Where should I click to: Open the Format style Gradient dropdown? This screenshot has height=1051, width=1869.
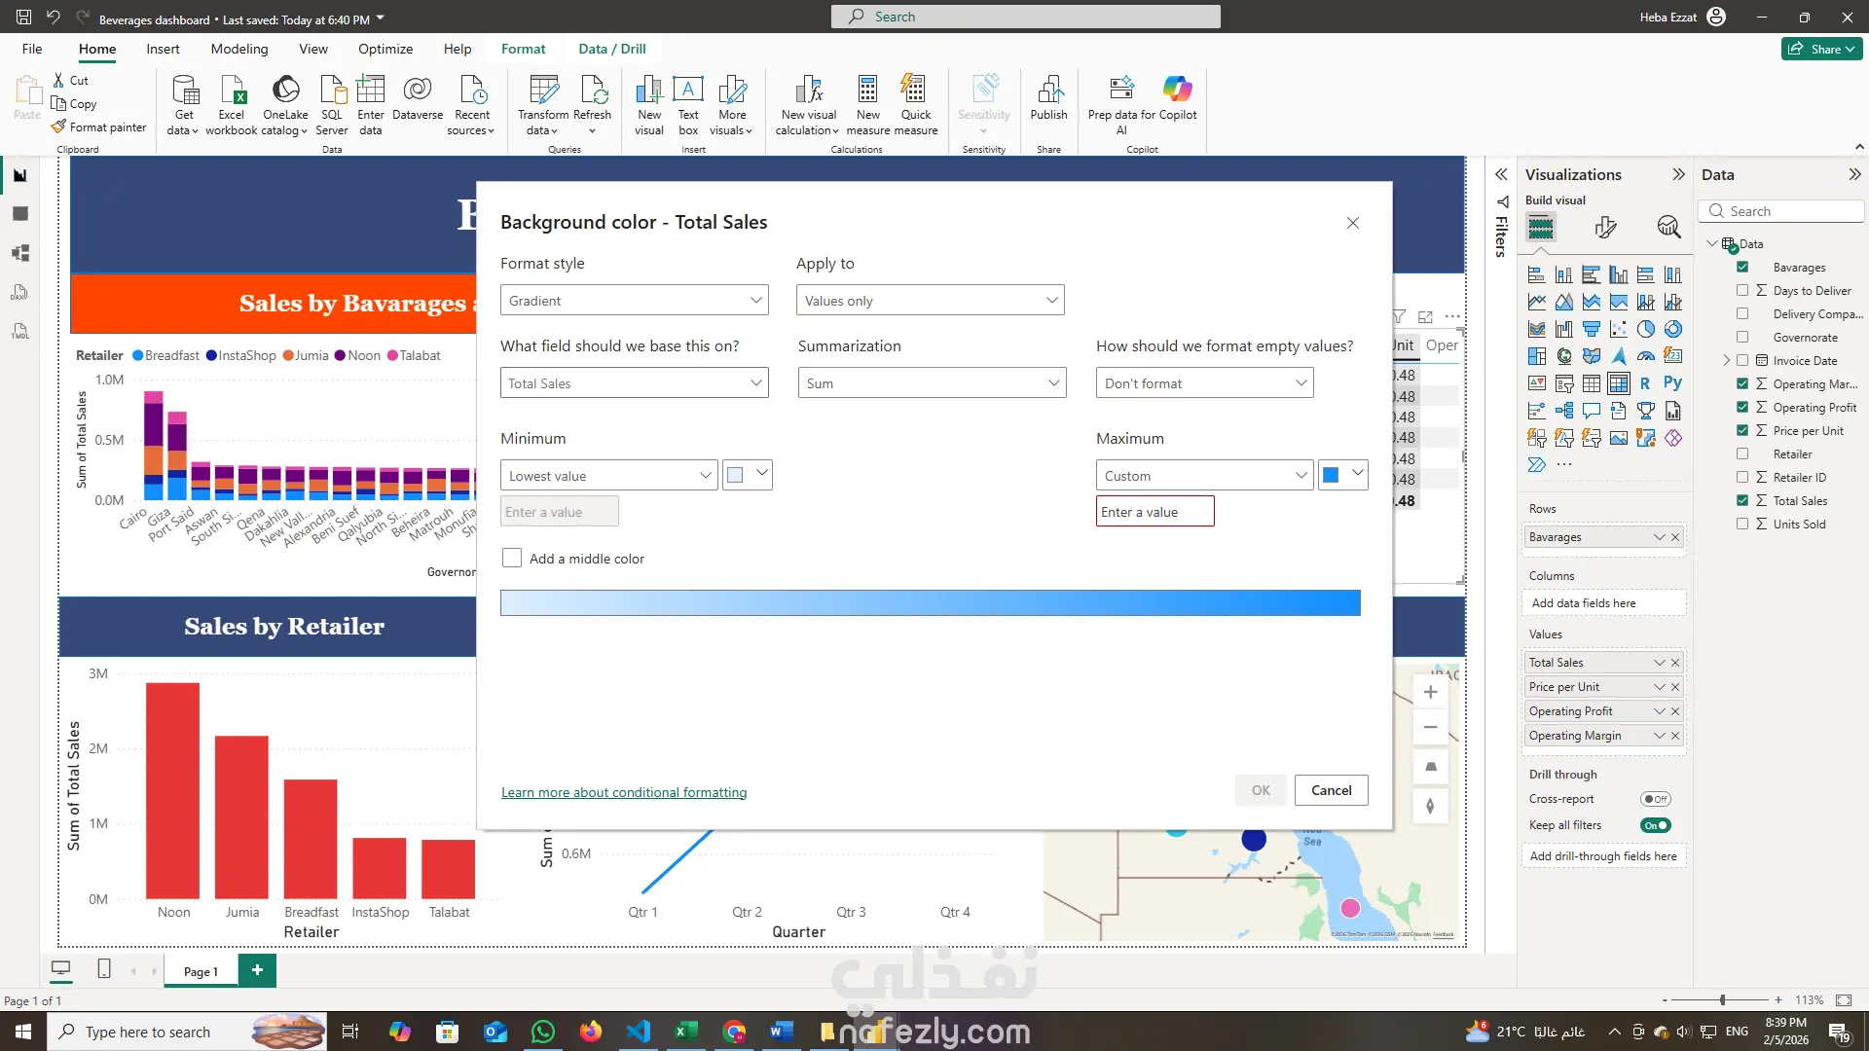tap(634, 301)
